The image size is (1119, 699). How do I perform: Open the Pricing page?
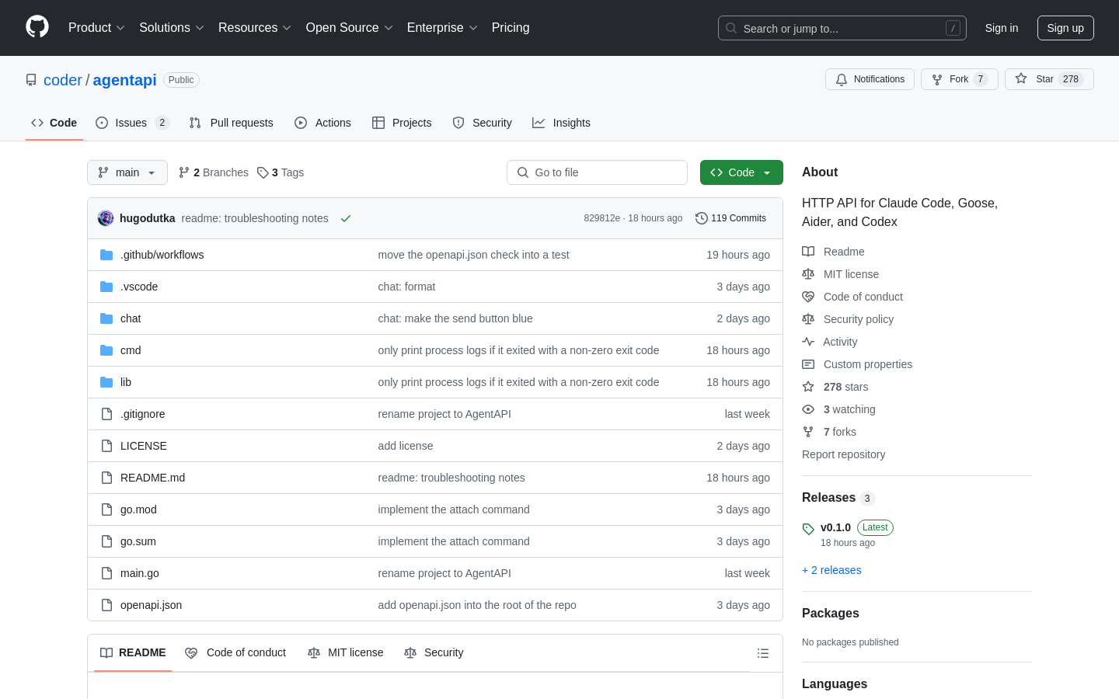pyautogui.click(x=511, y=28)
